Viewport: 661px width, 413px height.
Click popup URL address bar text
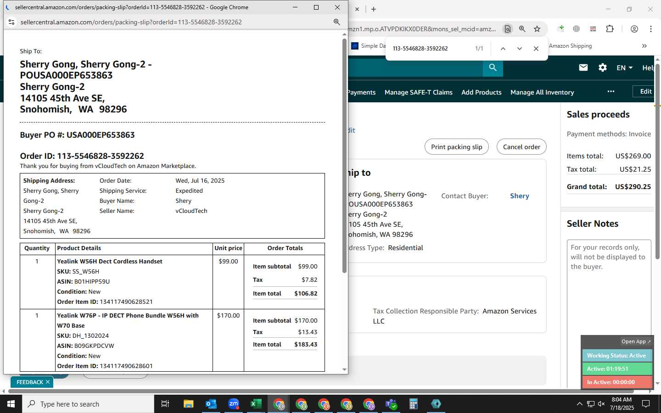(x=131, y=22)
